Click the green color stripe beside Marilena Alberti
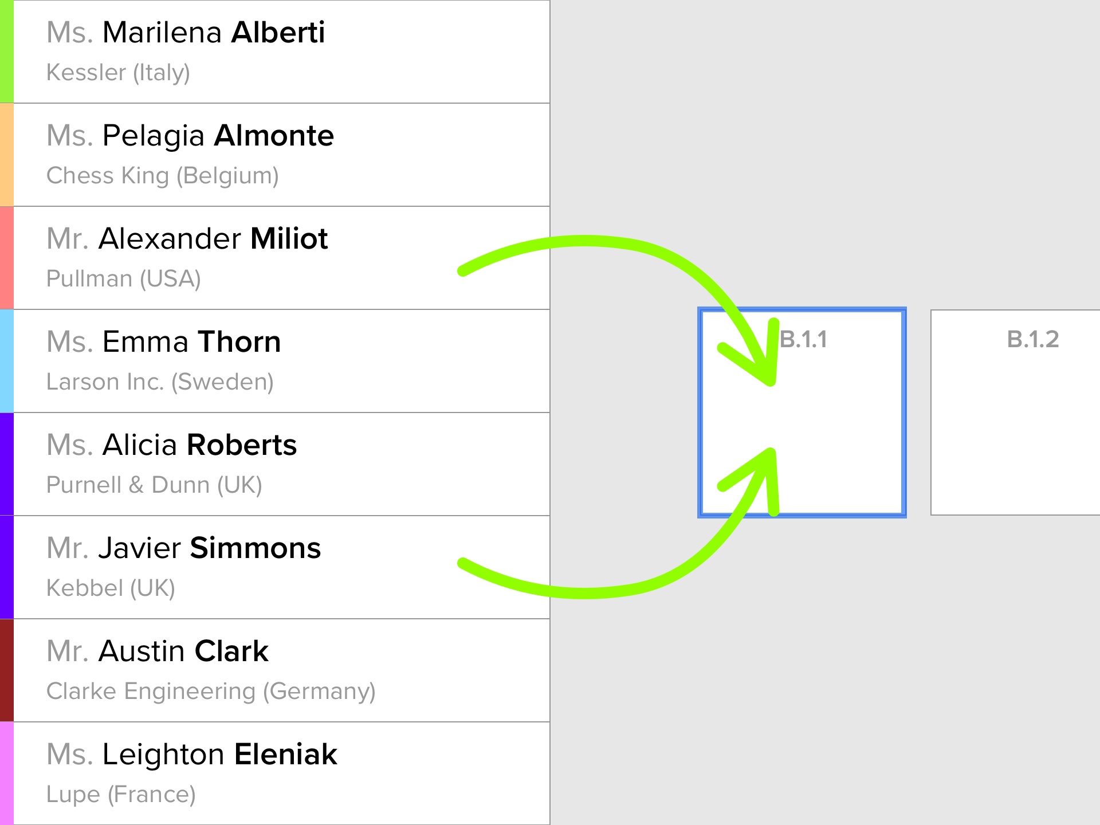 click(6, 52)
